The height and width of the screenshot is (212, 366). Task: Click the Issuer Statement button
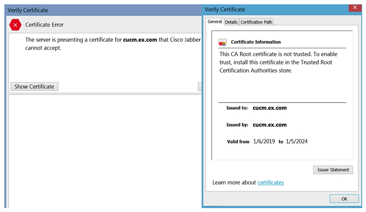coord(333,170)
